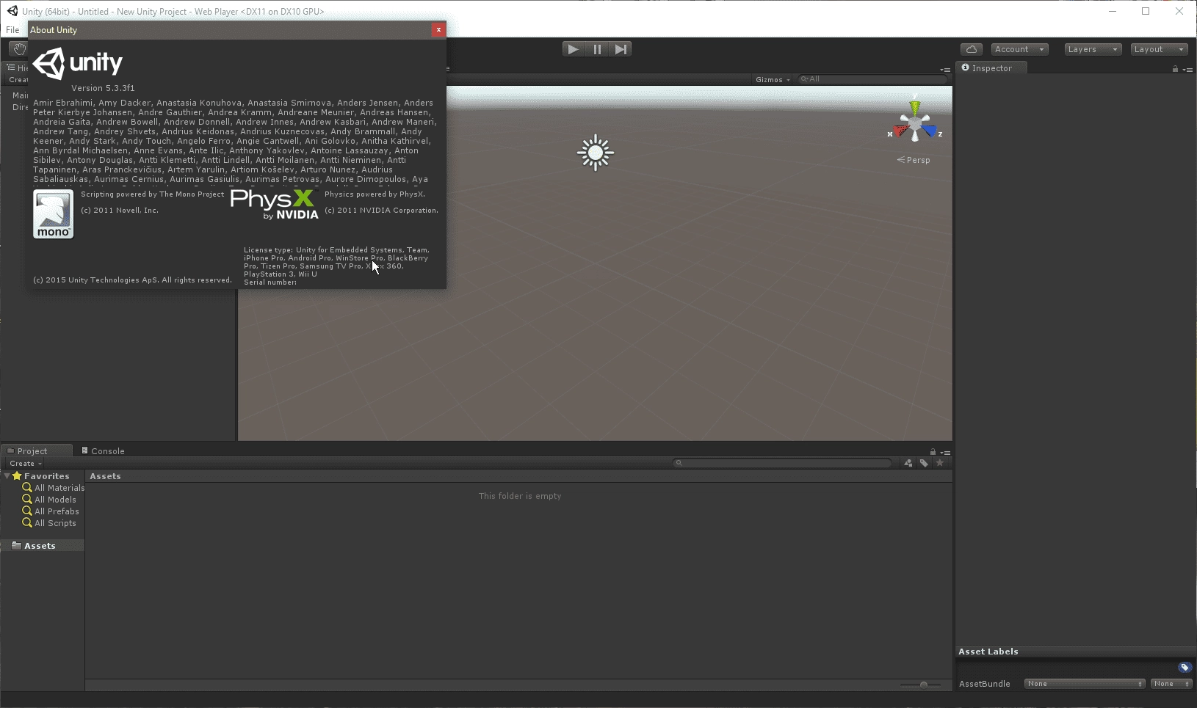
Task: Toggle the Persp projection label
Action: 914,160
